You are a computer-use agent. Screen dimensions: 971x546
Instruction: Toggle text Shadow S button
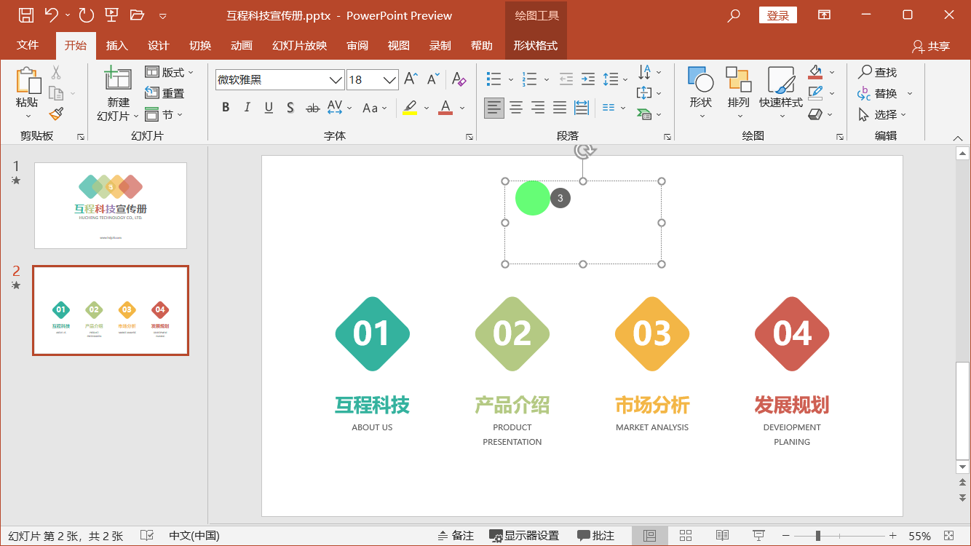pyautogui.click(x=290, y=108)
